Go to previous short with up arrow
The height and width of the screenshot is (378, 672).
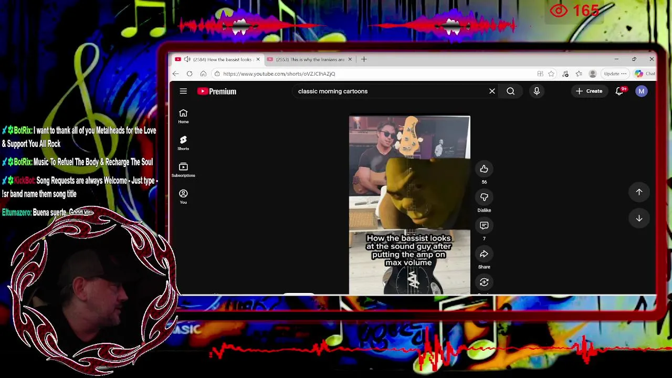(639, 192)
